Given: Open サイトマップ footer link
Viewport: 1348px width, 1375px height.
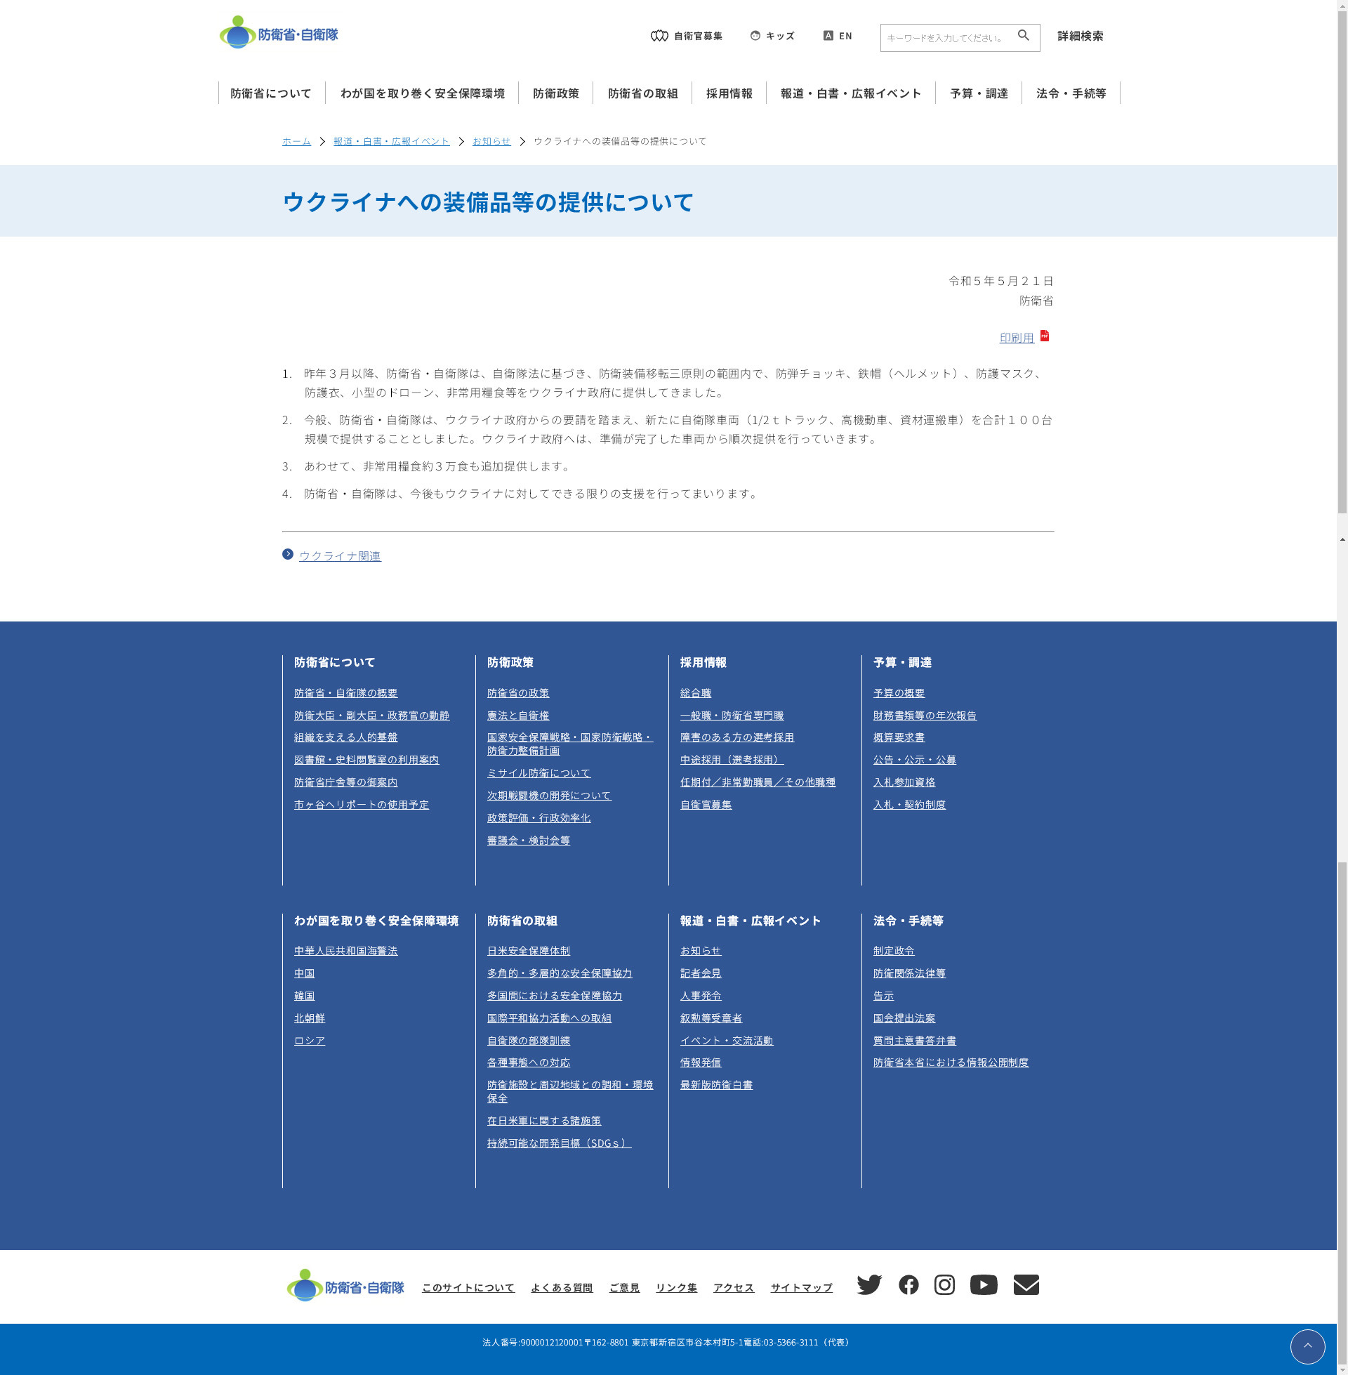Looking at the screenshot, I should click(802, 1288).
